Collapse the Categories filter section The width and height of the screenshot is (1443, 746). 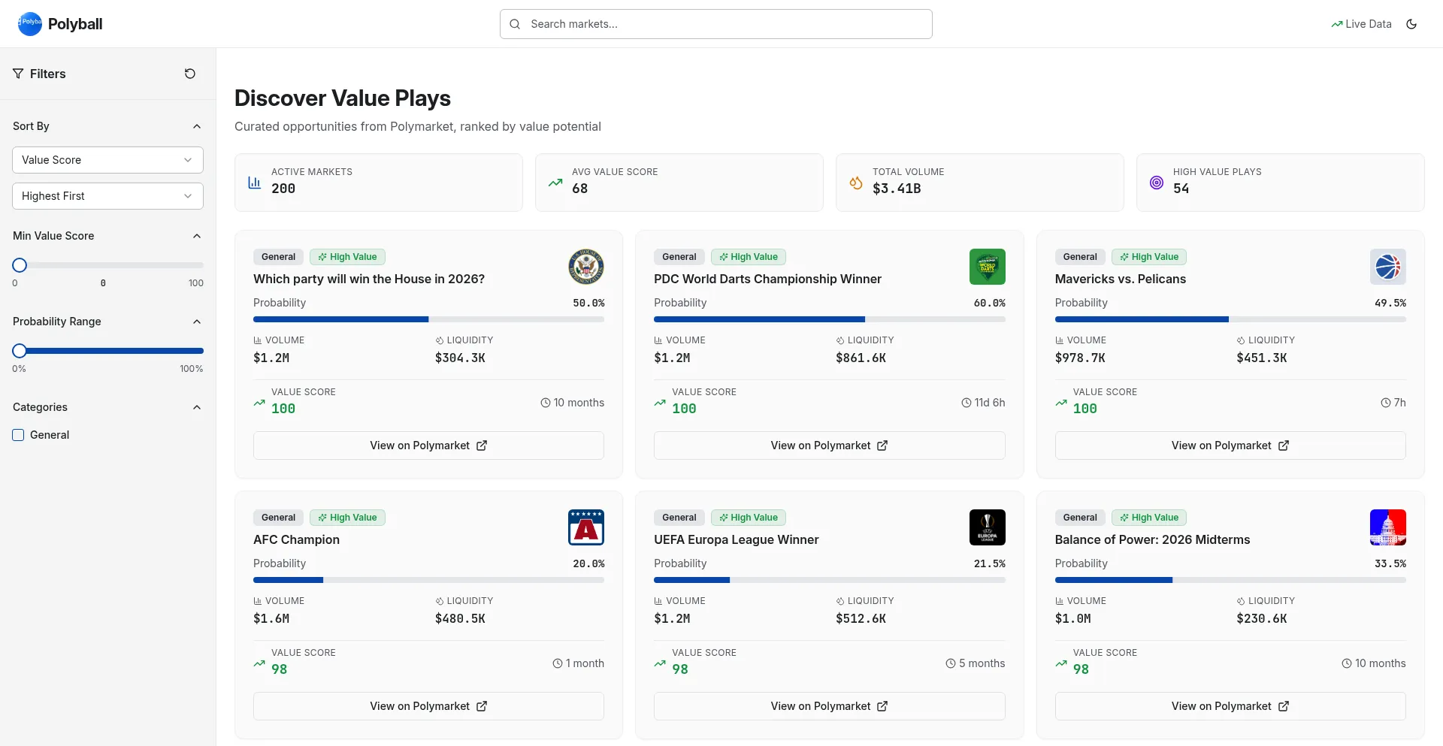click(197, 407)
